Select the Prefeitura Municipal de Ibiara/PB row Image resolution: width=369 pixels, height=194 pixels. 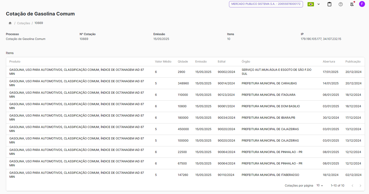tap(268, 118)
